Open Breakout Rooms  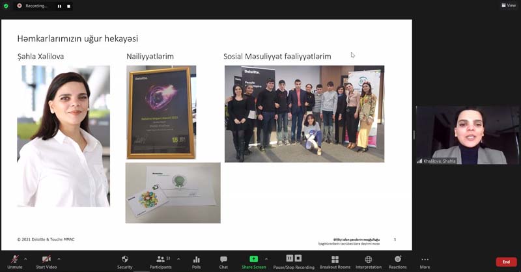335,259
